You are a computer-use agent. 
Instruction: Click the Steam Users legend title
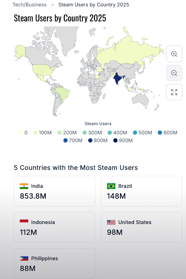point(98,124)
